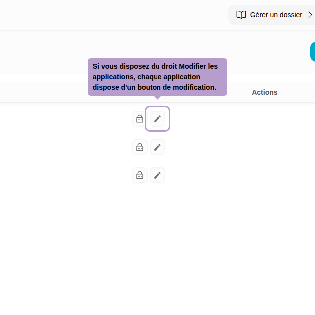Open the Gérer un dossier text label
Screen dimensions: 315x315
[x=276, y=15]
